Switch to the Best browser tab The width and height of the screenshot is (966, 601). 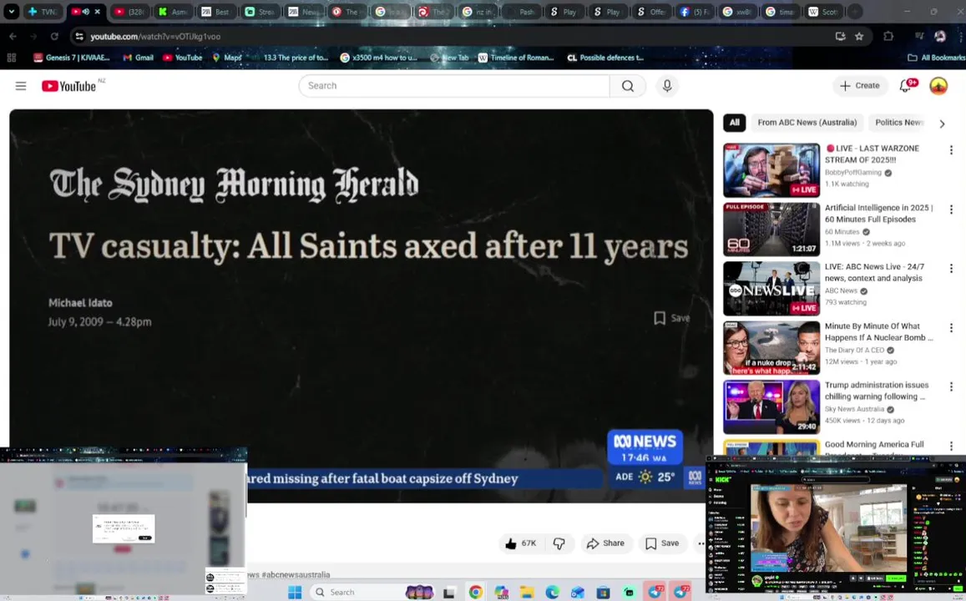pyautogui.click(x=217, y=12)
